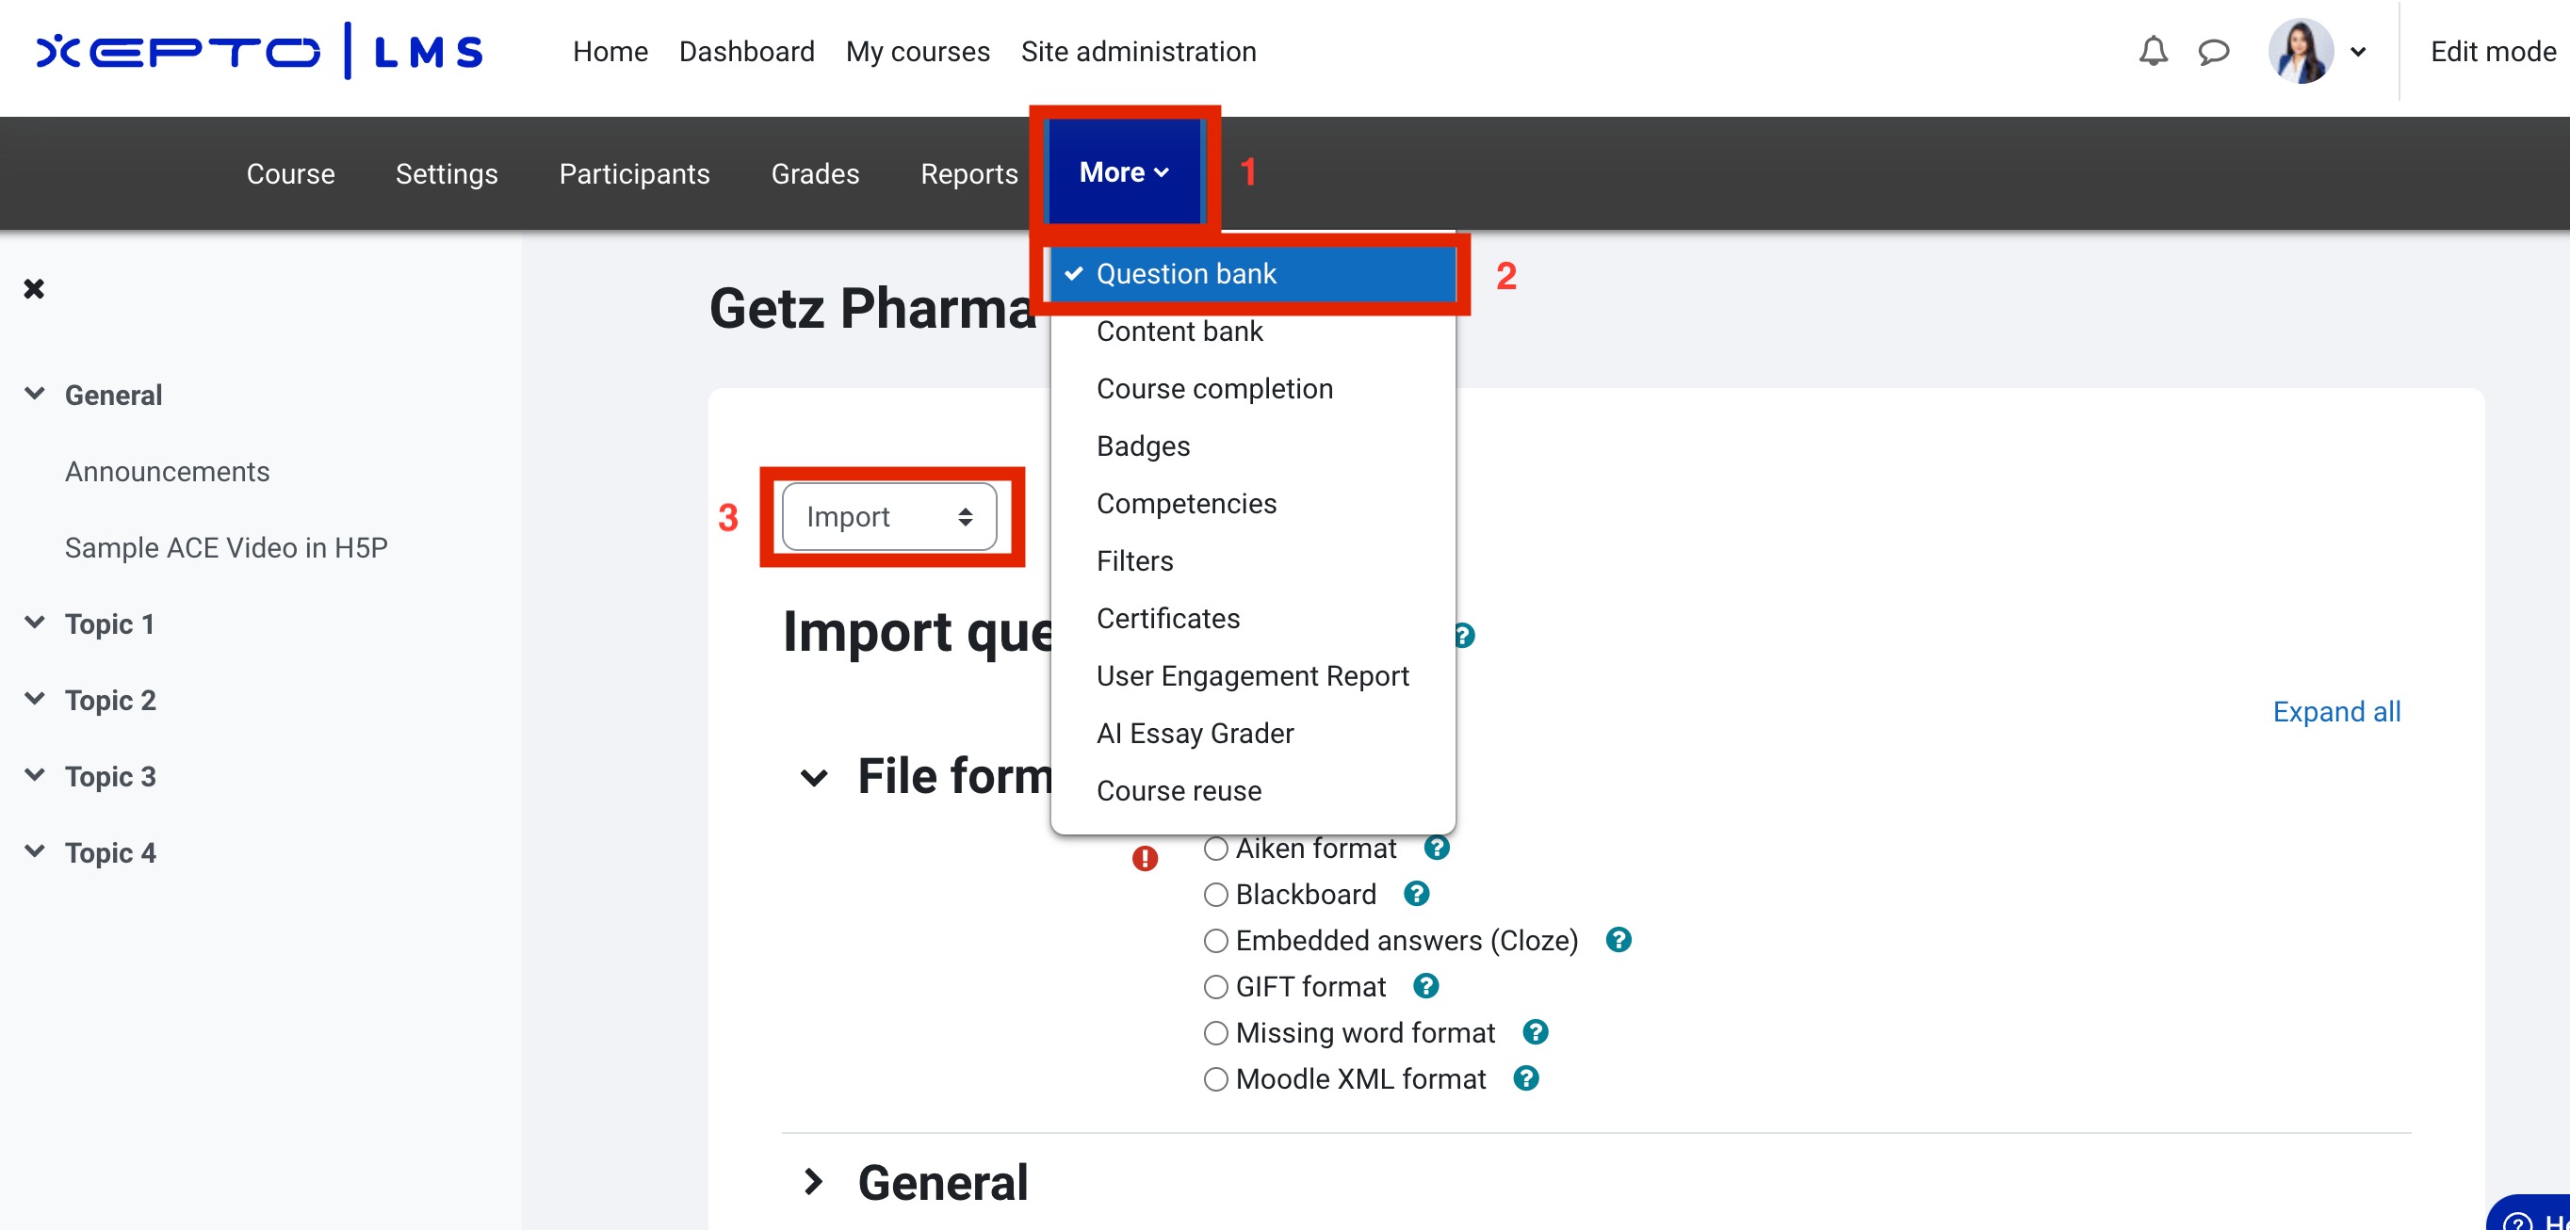Image resolution: width=2570 pixels, height=1230 pixels.
Task: Open the notifications bell icon
Action: coord(2153,51)
